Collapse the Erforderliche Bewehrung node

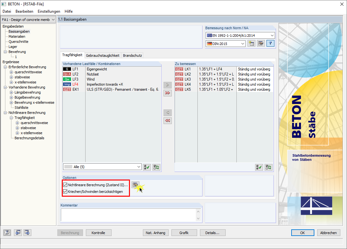pyautogui.click(x=5, y=67)
